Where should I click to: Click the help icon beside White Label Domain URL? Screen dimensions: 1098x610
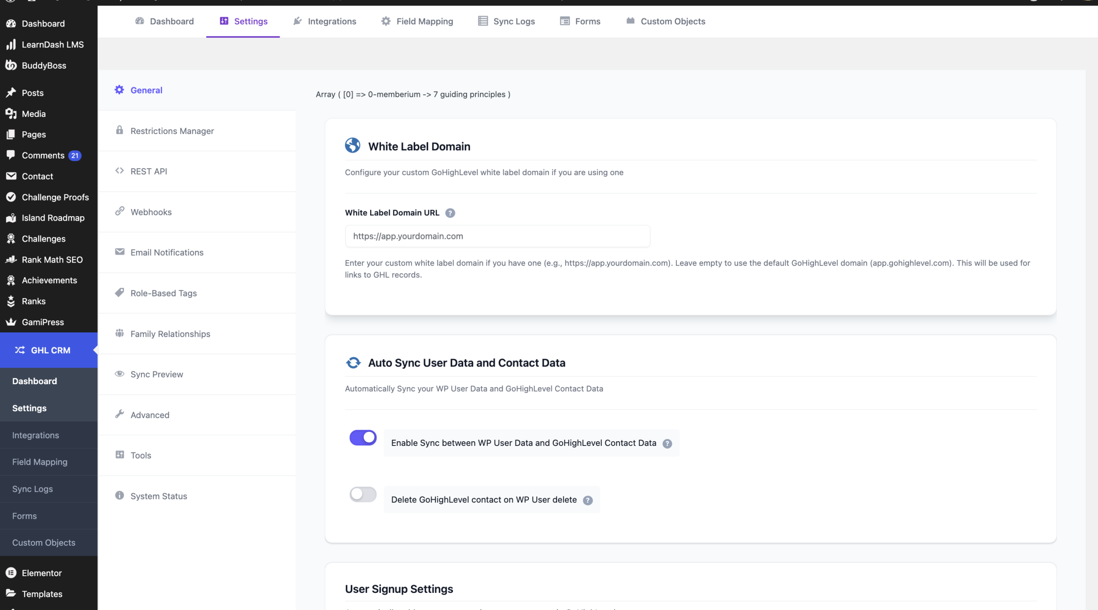point(450,213)
